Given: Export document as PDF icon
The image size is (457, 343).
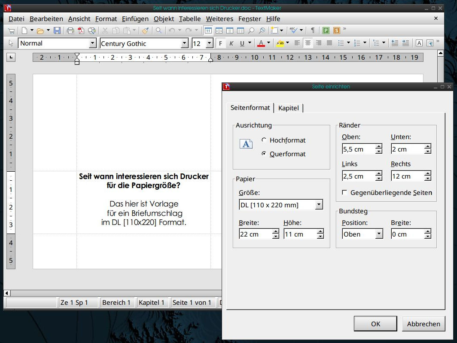Looking at the screenshot, I should [82, 30].
